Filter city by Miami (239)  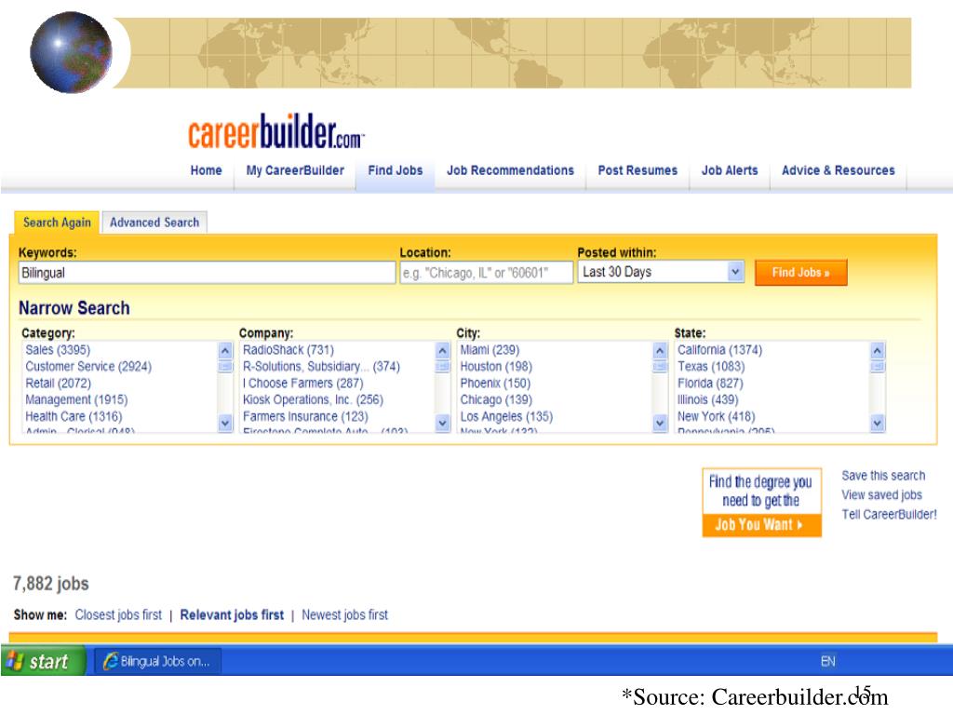click(x=490, y=350)
